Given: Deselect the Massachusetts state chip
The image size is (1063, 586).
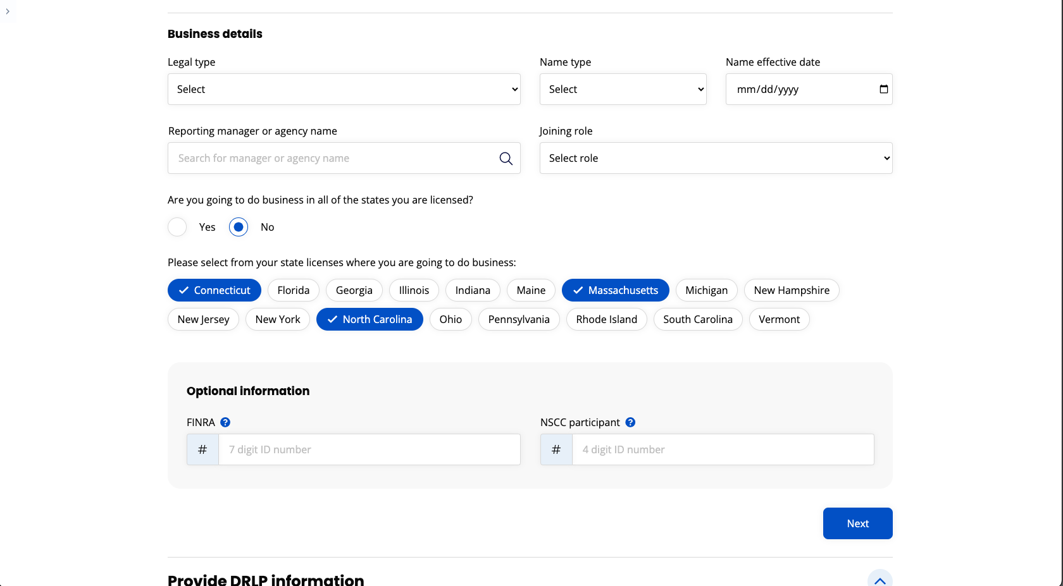Looking at the screenshot, I should pos(615,290).
